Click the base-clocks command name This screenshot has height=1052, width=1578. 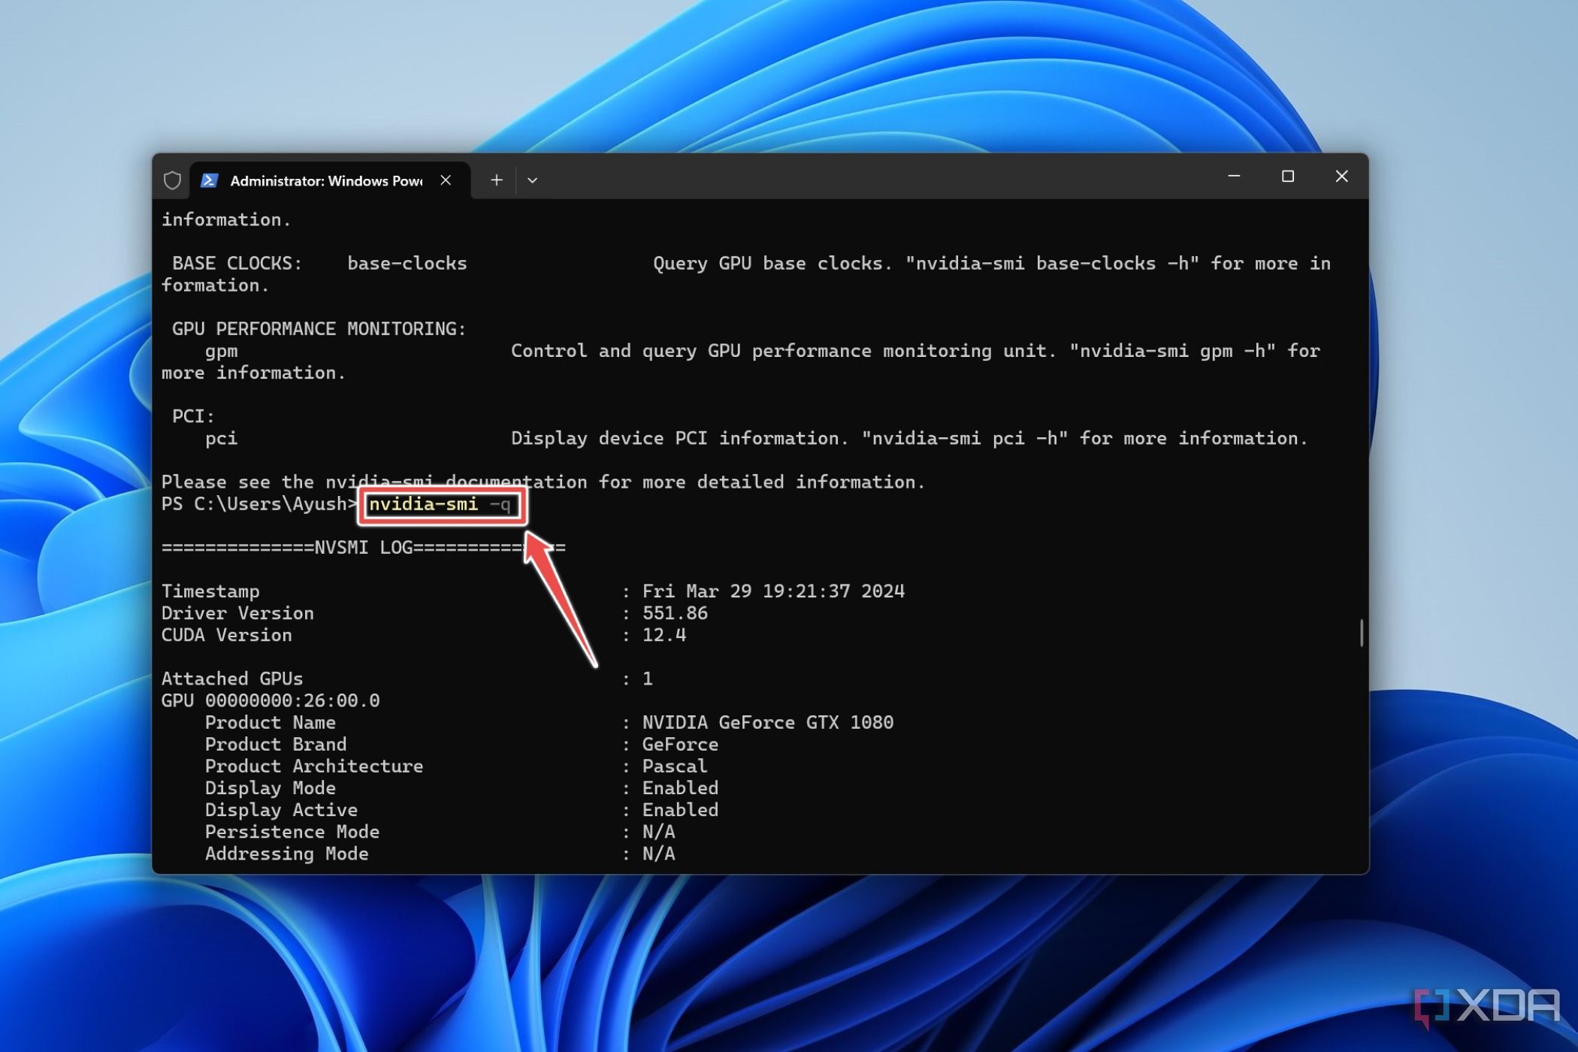[407, 264]
